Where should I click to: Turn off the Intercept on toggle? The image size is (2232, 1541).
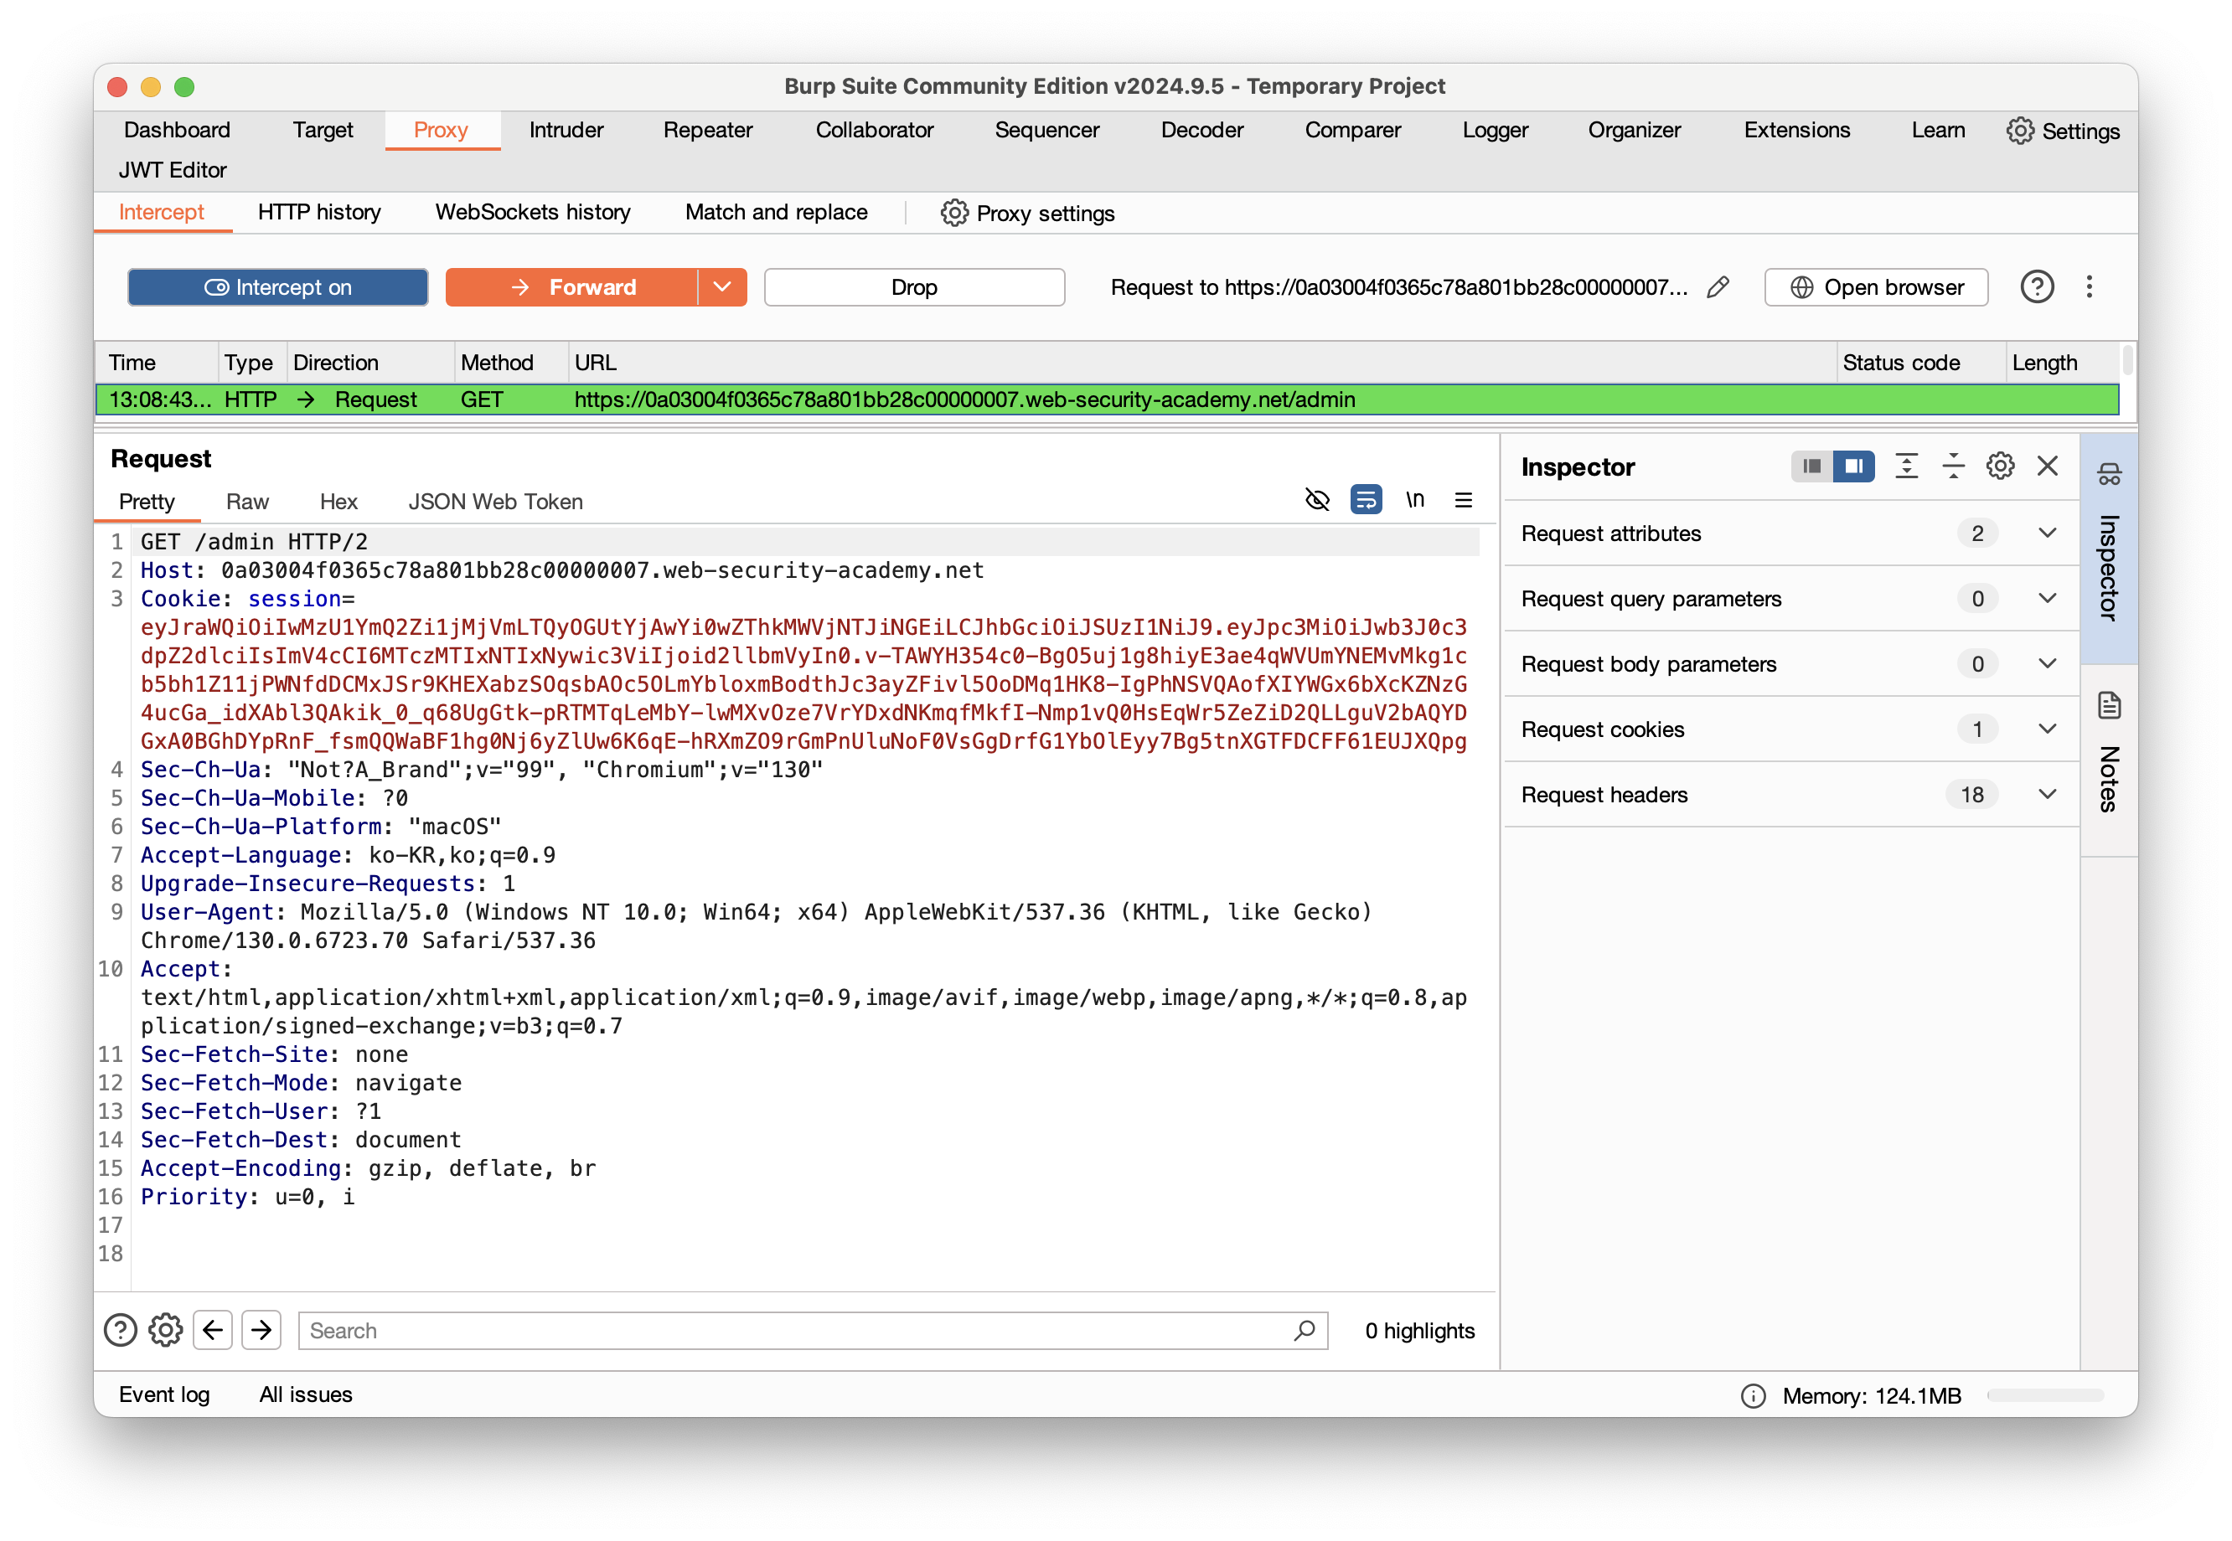[x=278, y=286]
